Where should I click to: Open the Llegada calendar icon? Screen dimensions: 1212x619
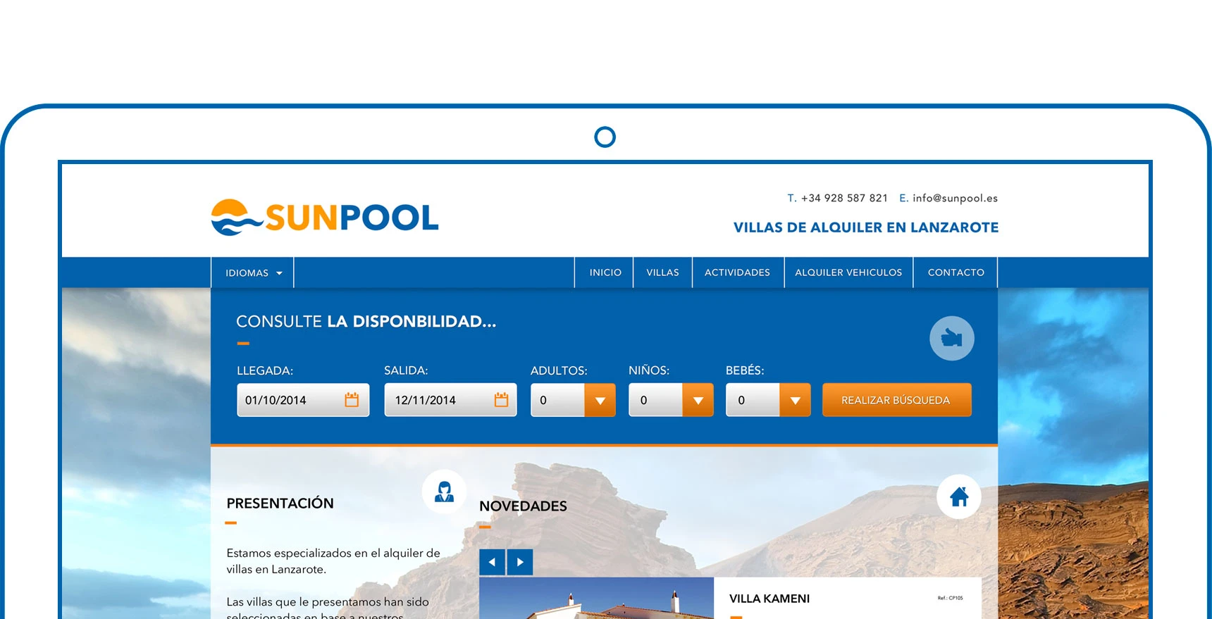352,400
